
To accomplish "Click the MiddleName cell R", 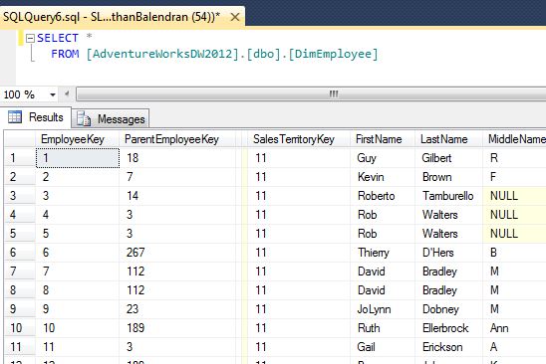I will click(515, 158).
